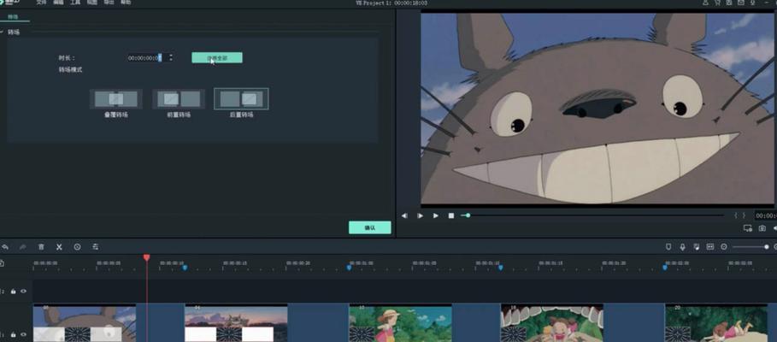Image resolution: width=777 pixels, height=342 pixels.
Task: Stop the preview playback
Action: pyautogui.click(x=451, y=215)
